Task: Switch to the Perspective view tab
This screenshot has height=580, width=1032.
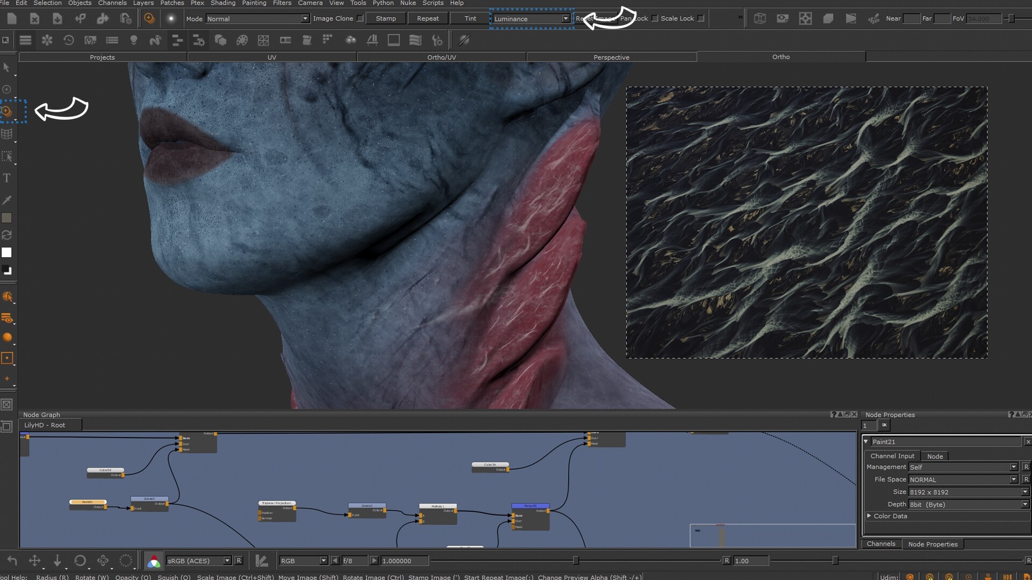Action: pyautogui.click(x=611, y=57)
